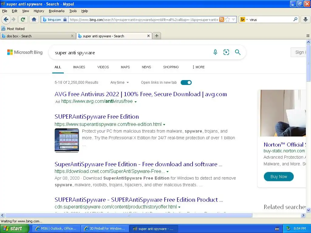Open the Bookmarks menu
Viewport: 311px width, 233px height.
[57, 11]
